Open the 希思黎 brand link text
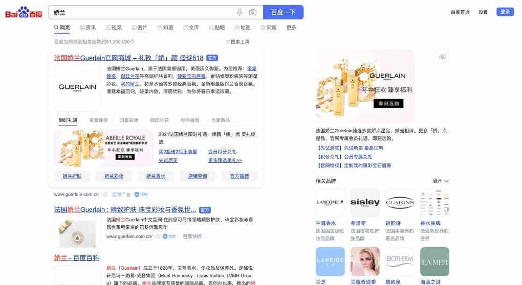Image resolution: width=522 pixels, height=285 pixels. [x=358, y=223]
